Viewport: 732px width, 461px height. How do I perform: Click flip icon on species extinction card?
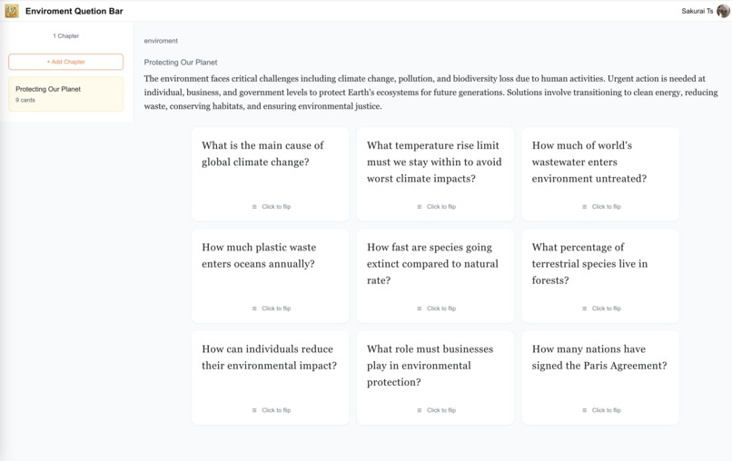420,309
